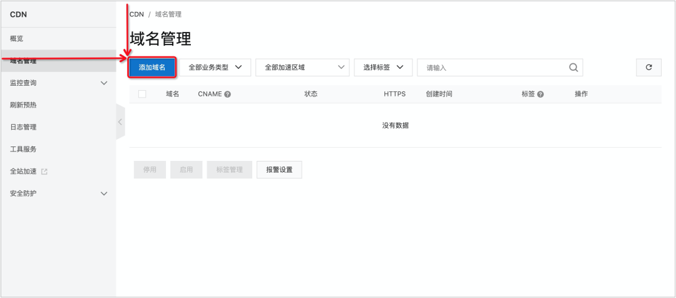Click the 域名 column header
The width and height of the screenshot is (676, 298).
pyautogui.click(x=173, y=94)
